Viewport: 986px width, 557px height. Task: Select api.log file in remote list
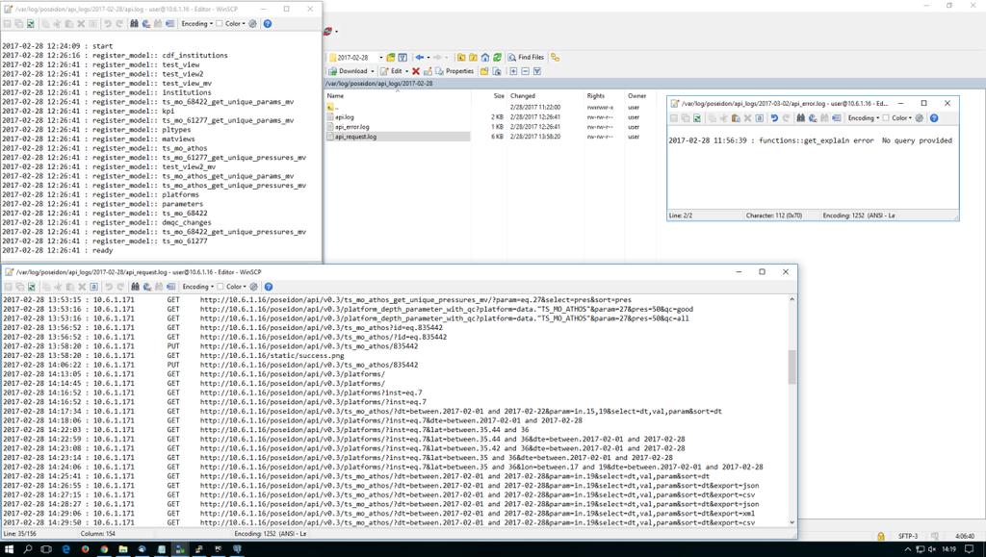tap(345, 117)
